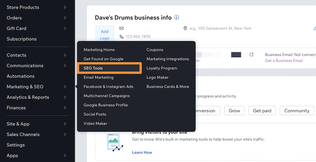
Task: Open Apps in sidebar
Action: (x=12, y=156)
